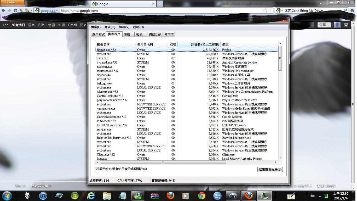Open 圖片 link in Google bar
This screenshot has height=201, width=357.
[x=31, y=25]
